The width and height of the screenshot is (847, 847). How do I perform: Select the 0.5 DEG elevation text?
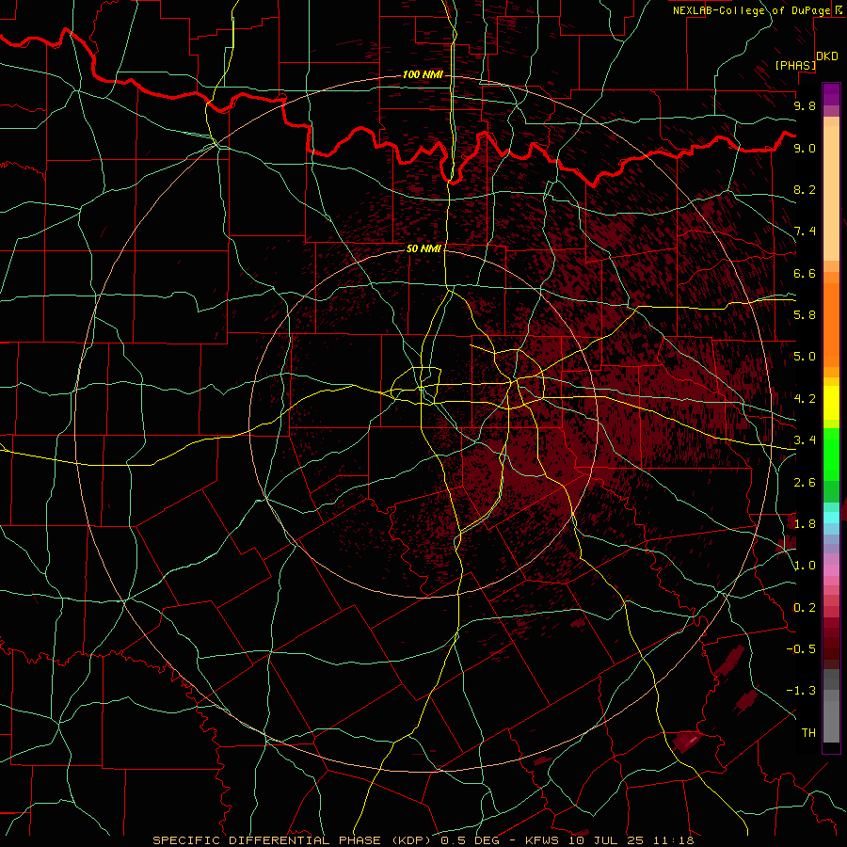(471, 840)
